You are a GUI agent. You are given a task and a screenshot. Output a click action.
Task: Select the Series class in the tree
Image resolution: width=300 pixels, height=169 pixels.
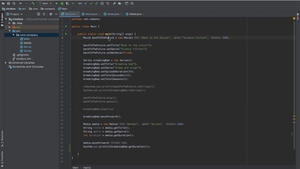click(x=26, y=51)
